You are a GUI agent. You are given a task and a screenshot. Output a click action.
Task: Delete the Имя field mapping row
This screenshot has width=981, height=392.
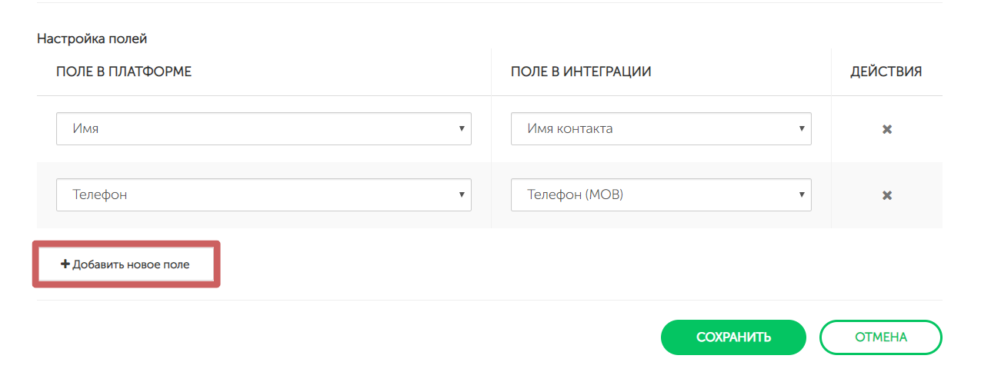click(x=886, y=129)
